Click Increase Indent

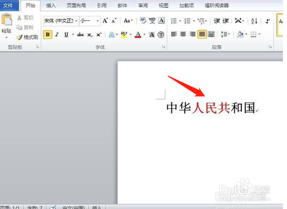point(226,21)
